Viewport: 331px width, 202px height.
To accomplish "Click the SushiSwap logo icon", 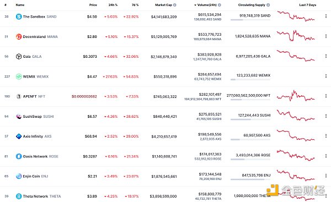I will point(19,117).
